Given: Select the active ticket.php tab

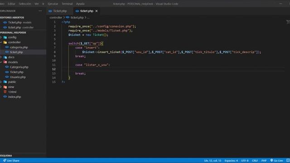Looking at the screenshot, I should 87,11.
